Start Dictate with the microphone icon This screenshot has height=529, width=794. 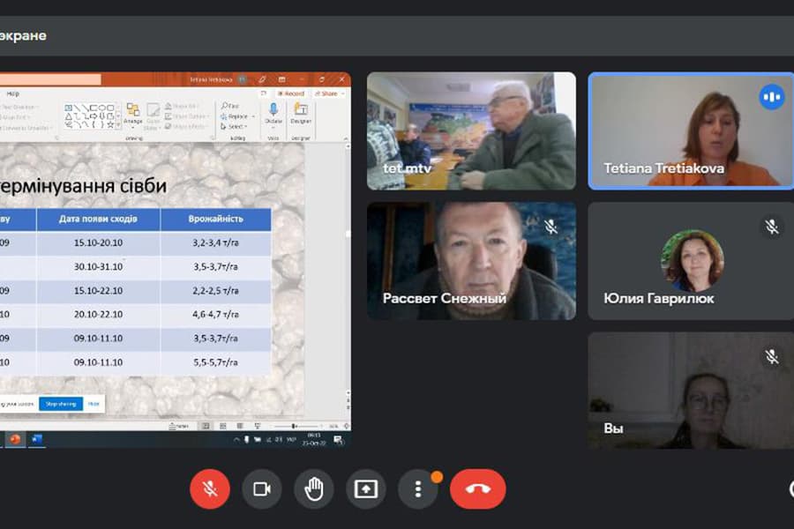pyautogui.click(x=273, y=114)
